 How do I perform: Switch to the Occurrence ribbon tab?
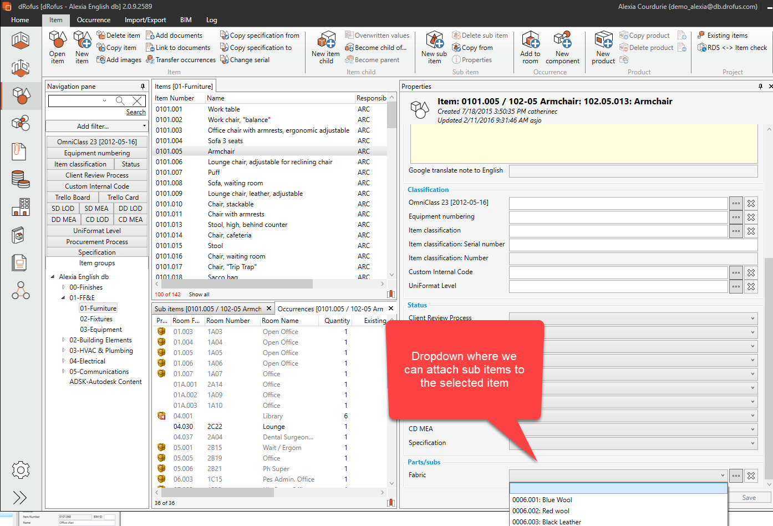pyautogui.click(x=94, y=20)
